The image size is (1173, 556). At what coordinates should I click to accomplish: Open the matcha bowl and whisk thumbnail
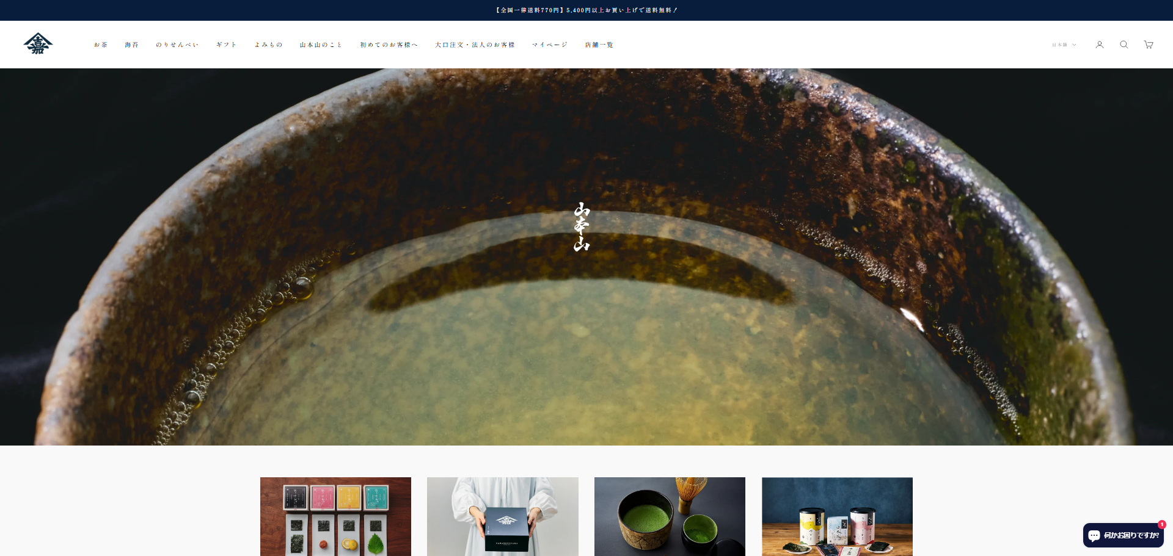[x=670, y=516]
